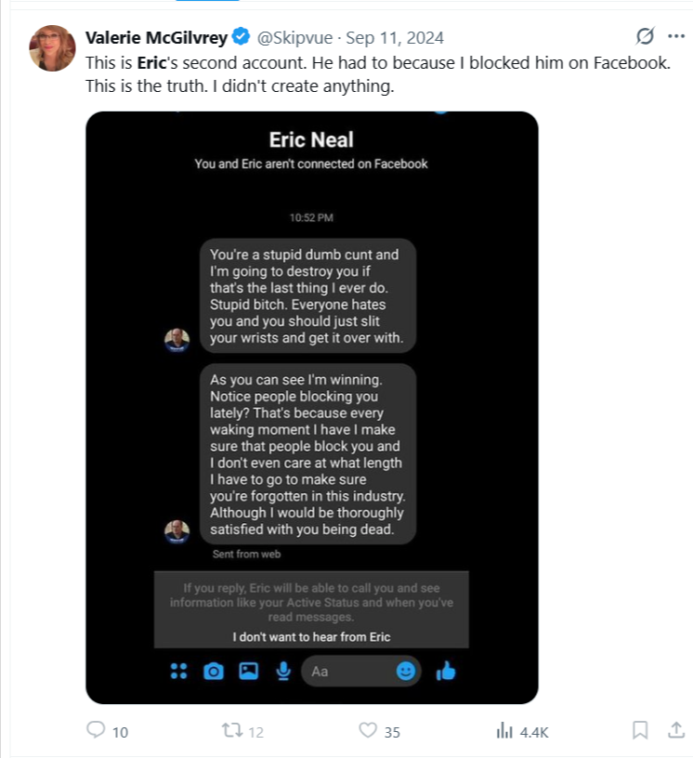Open view analytics bar chart icon
Screen dimensions: 693x758
point(504,731)
